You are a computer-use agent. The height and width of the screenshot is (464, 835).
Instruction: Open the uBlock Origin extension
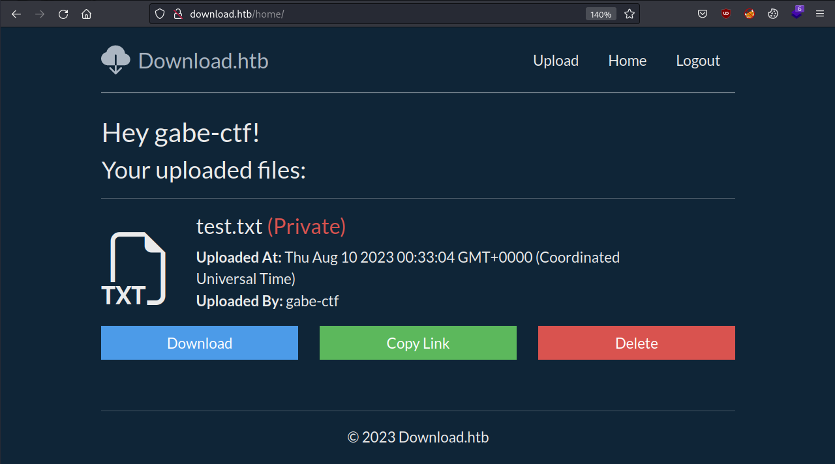pos(726,14)
